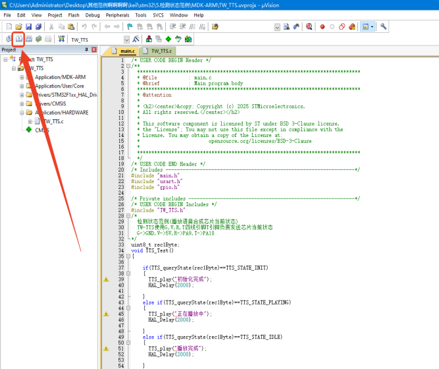
Task: Expand the Application/MDK-ARM folder
Action: click(22, 77)
